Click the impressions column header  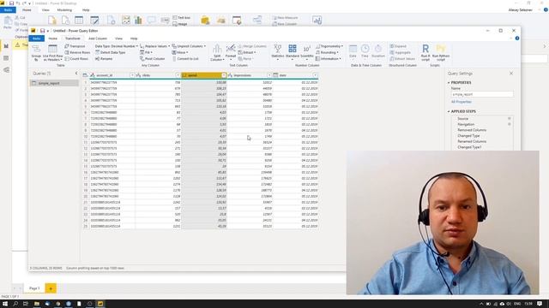(x=250, y=75)
